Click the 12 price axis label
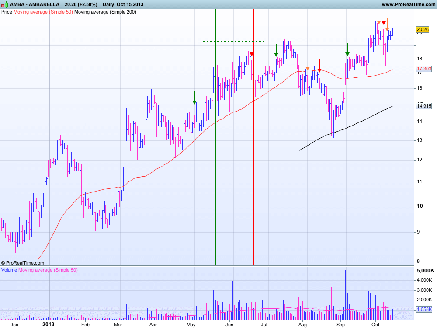Viewport: 437px width, 328px height. click(x=420, y=160)
